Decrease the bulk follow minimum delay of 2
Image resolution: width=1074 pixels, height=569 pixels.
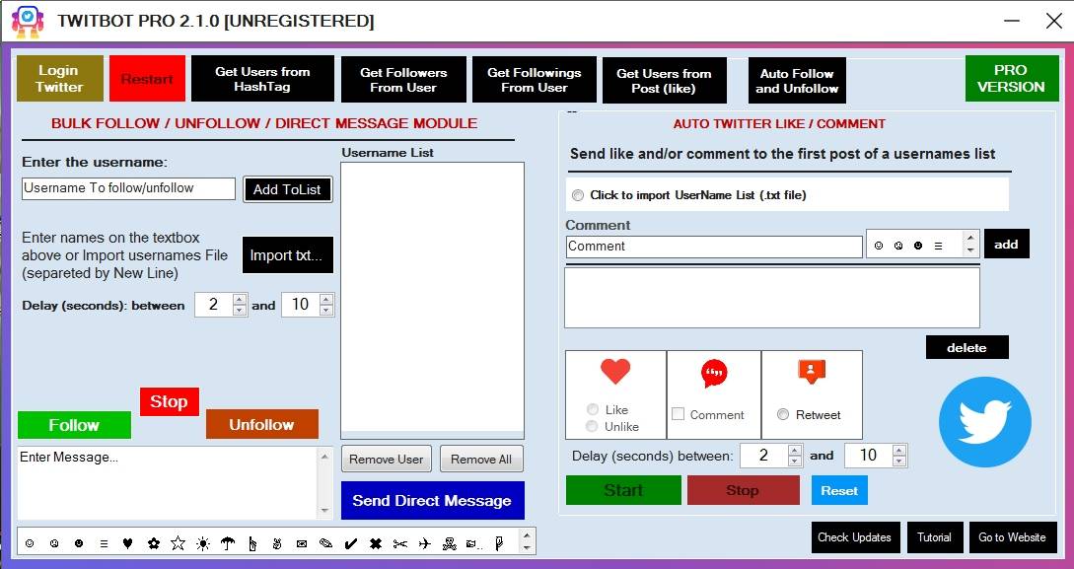click(x=239, y=311)
